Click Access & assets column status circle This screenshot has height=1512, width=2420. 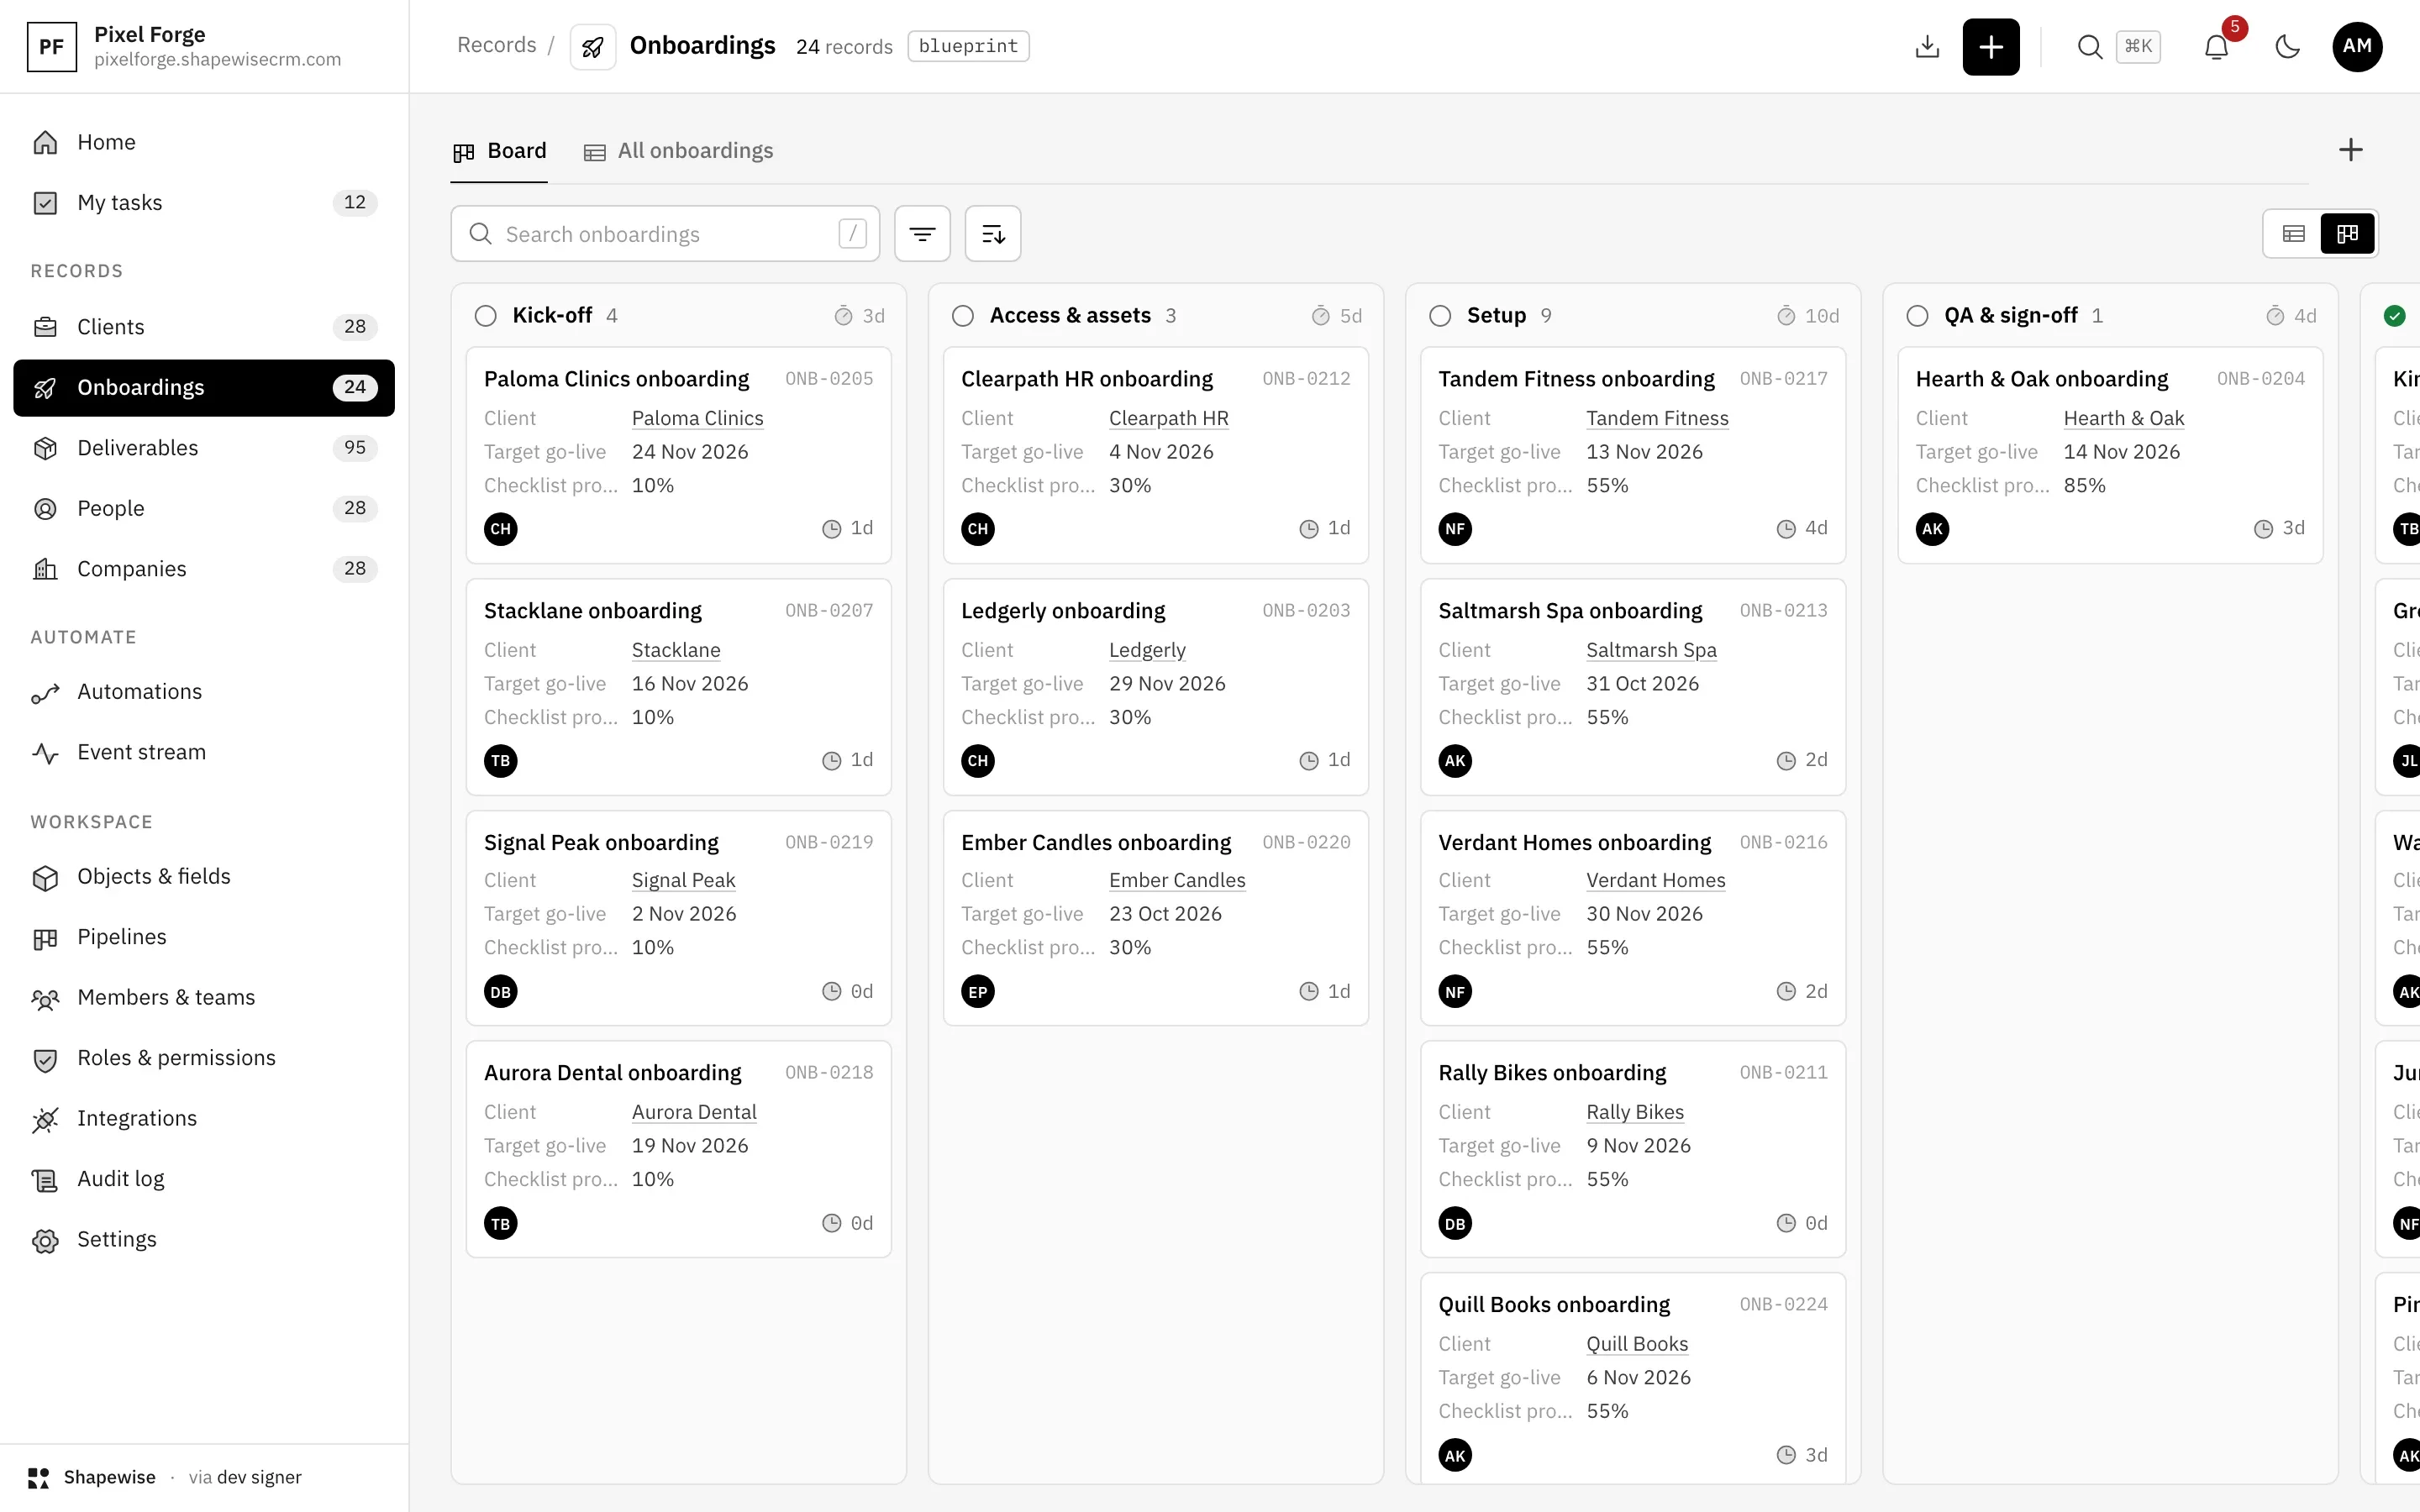coord(962,316)
